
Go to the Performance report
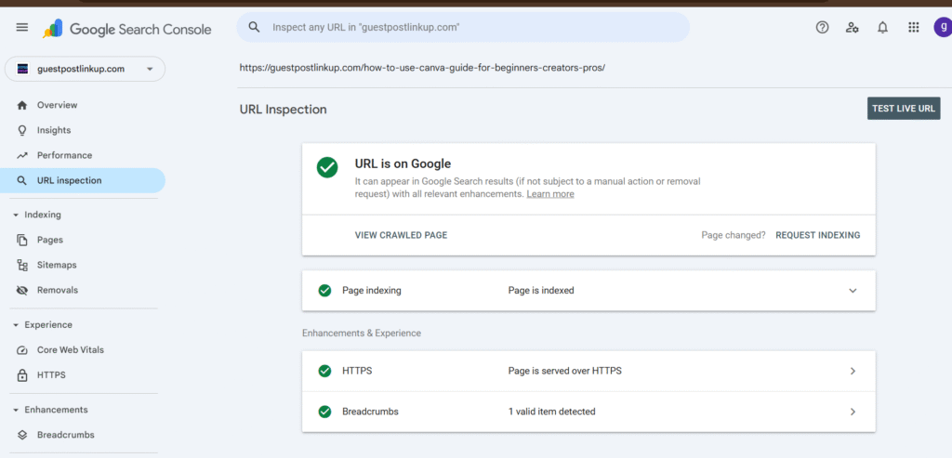(64, 155)
